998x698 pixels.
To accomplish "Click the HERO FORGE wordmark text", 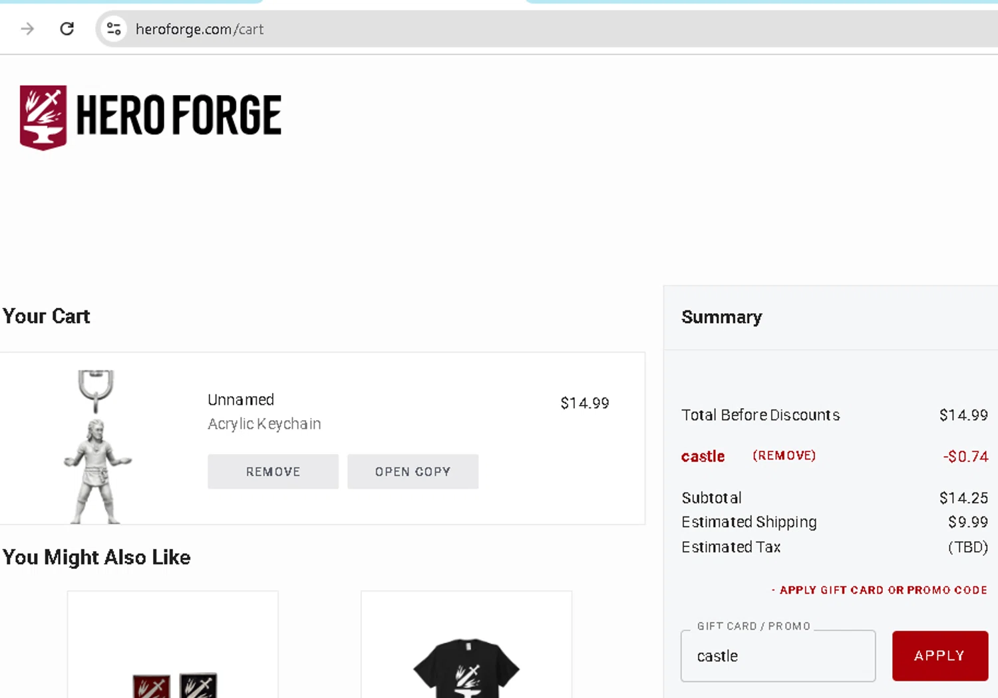I will [178, 116].
